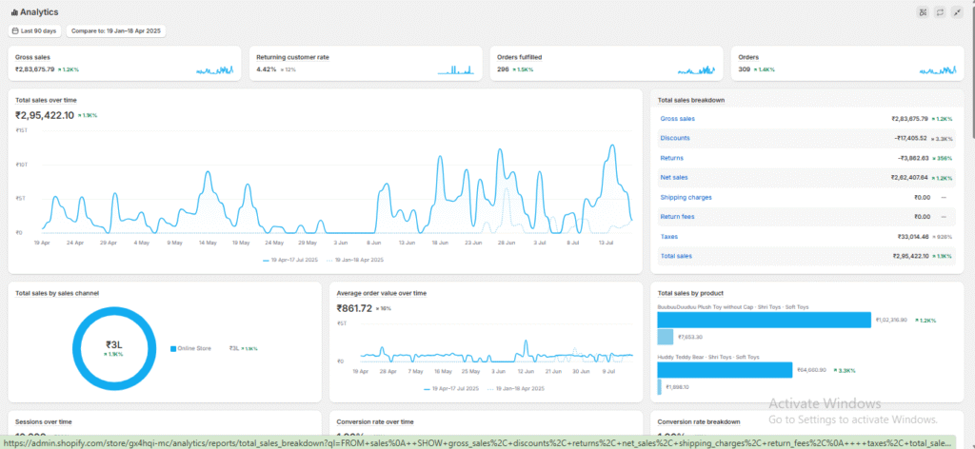The width and height of the screenshot is (975, 449).
Task: Click the Discounts link in breakdown
Action: [x=675, y=138]
